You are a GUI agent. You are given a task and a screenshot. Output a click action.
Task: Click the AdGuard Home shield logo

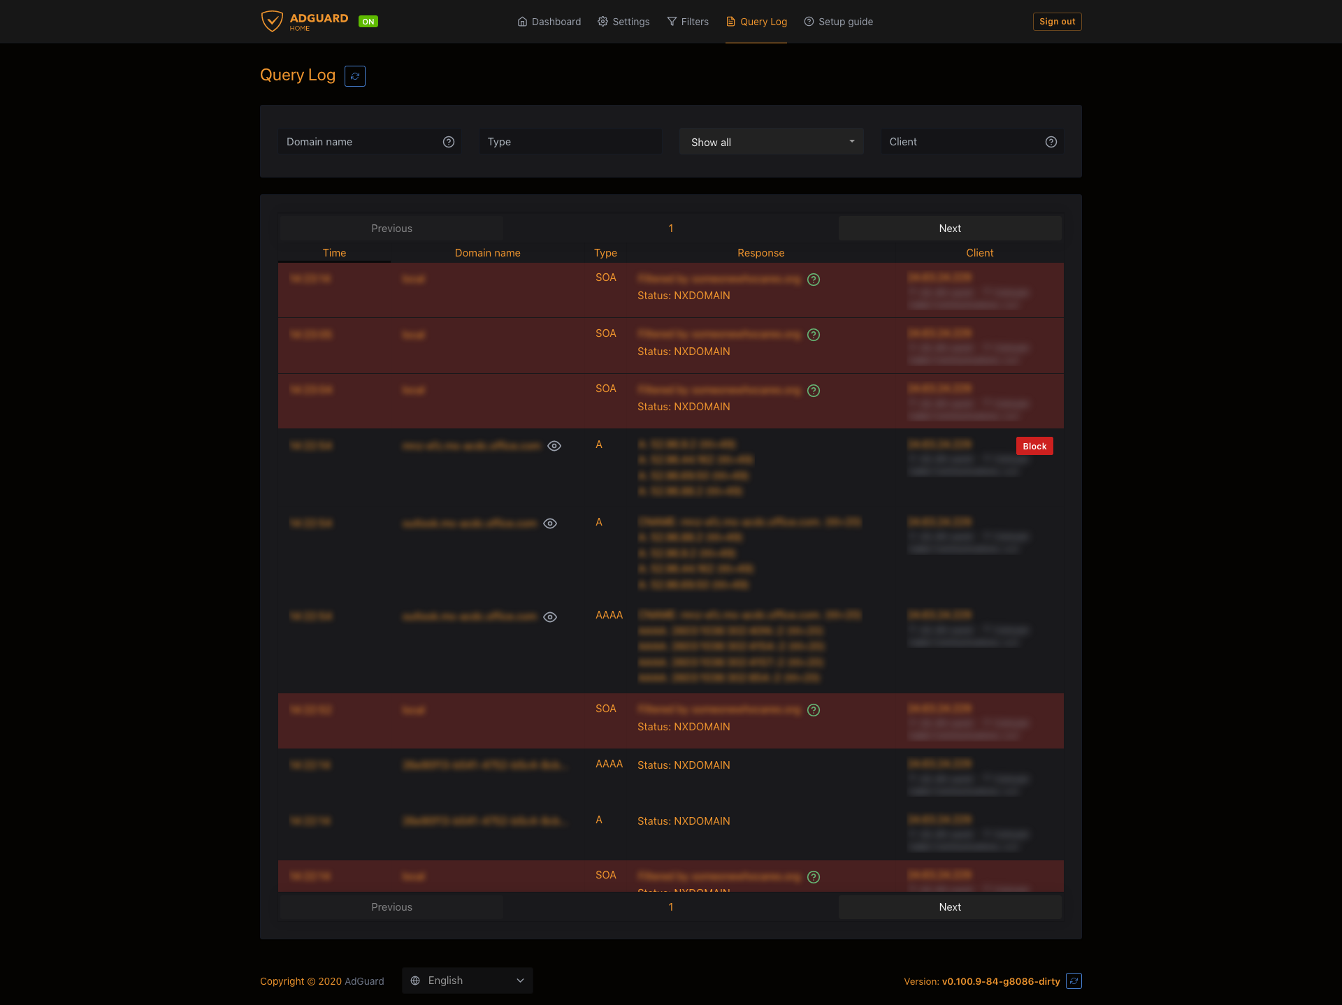(272, 22)
